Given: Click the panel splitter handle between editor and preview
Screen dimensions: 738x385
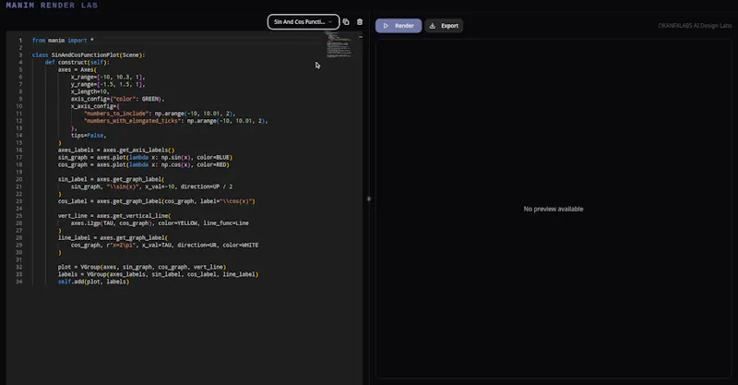Looking at the screenshot, I should (x=368, y=199).
